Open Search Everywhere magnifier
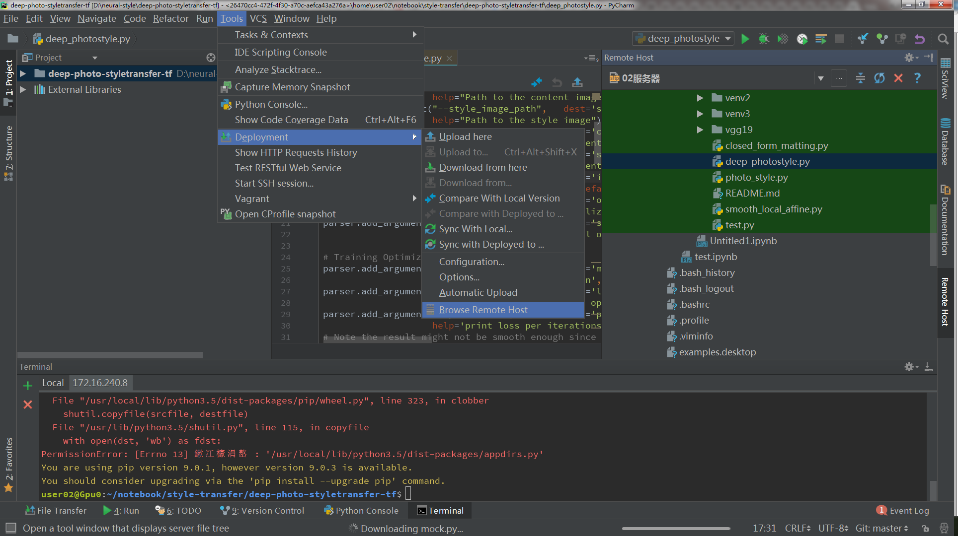958x536 pixels. 943,39
